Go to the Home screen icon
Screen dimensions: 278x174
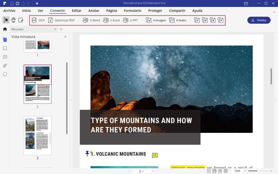click(5, 29)
